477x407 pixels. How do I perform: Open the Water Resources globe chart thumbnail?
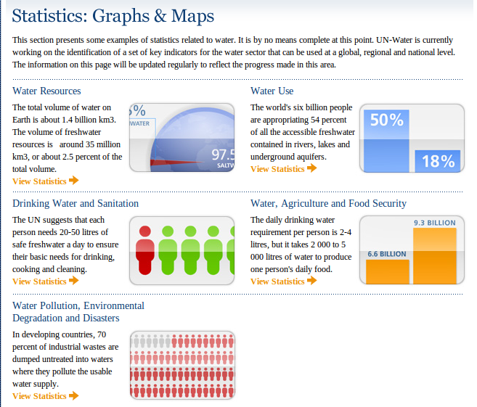182,137
